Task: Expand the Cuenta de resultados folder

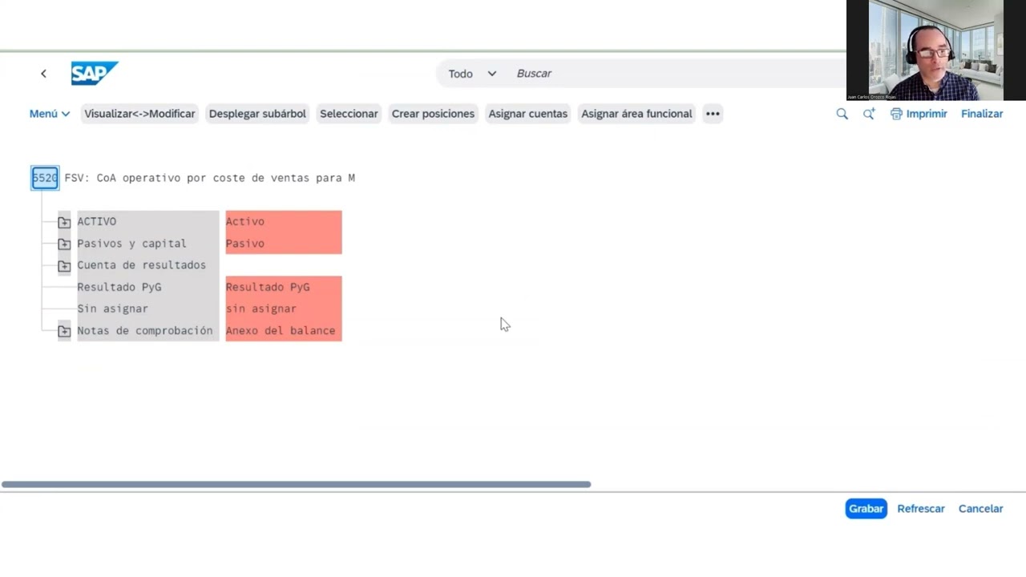Action: 64,265
